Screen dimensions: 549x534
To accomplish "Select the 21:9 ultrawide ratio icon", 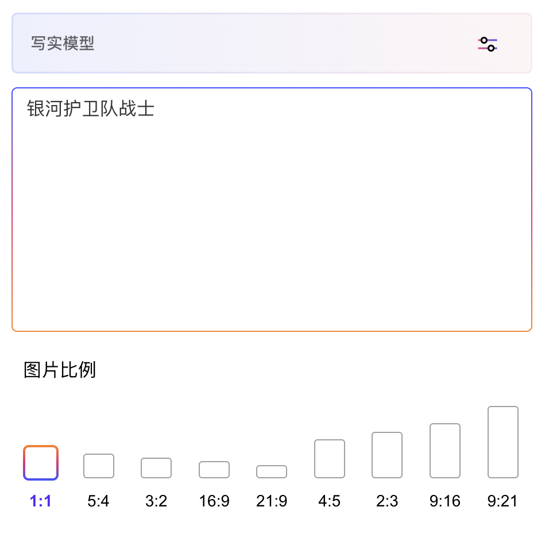I will pyautogui.click(x=272, y=471).
